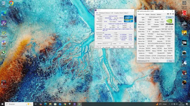Switch to the Validation tab in GPU-Z
Viewport: 190px width, 106px height.
pyautogui.click(x=159, y=15)
